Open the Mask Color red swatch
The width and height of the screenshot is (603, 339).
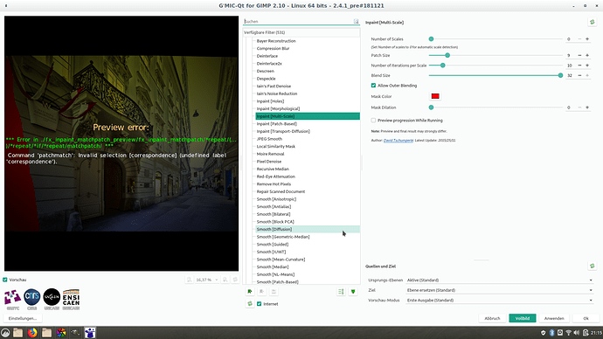pos(435,96)
